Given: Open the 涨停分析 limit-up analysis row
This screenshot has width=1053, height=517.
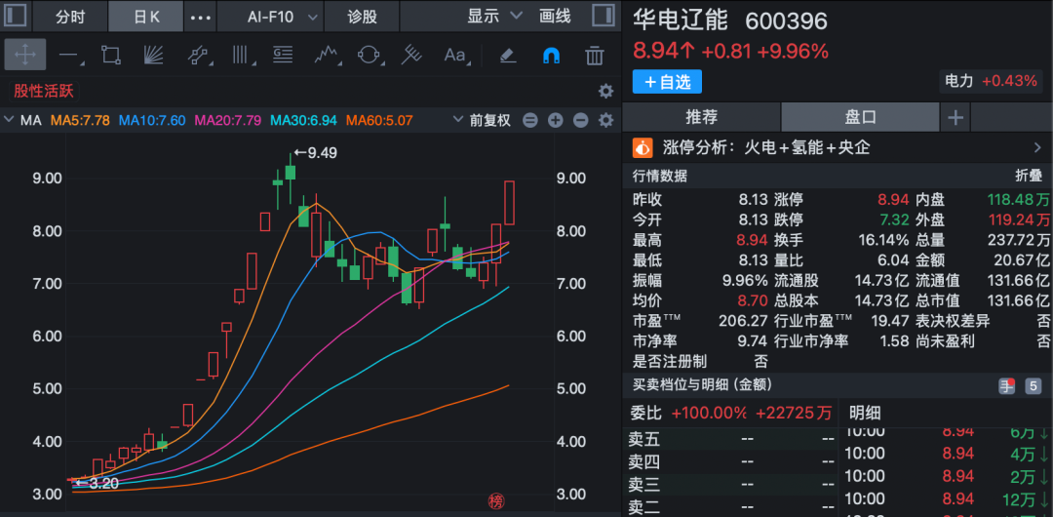Looking at the screenshot, I should pyautogui.click(x=838, y=148).
